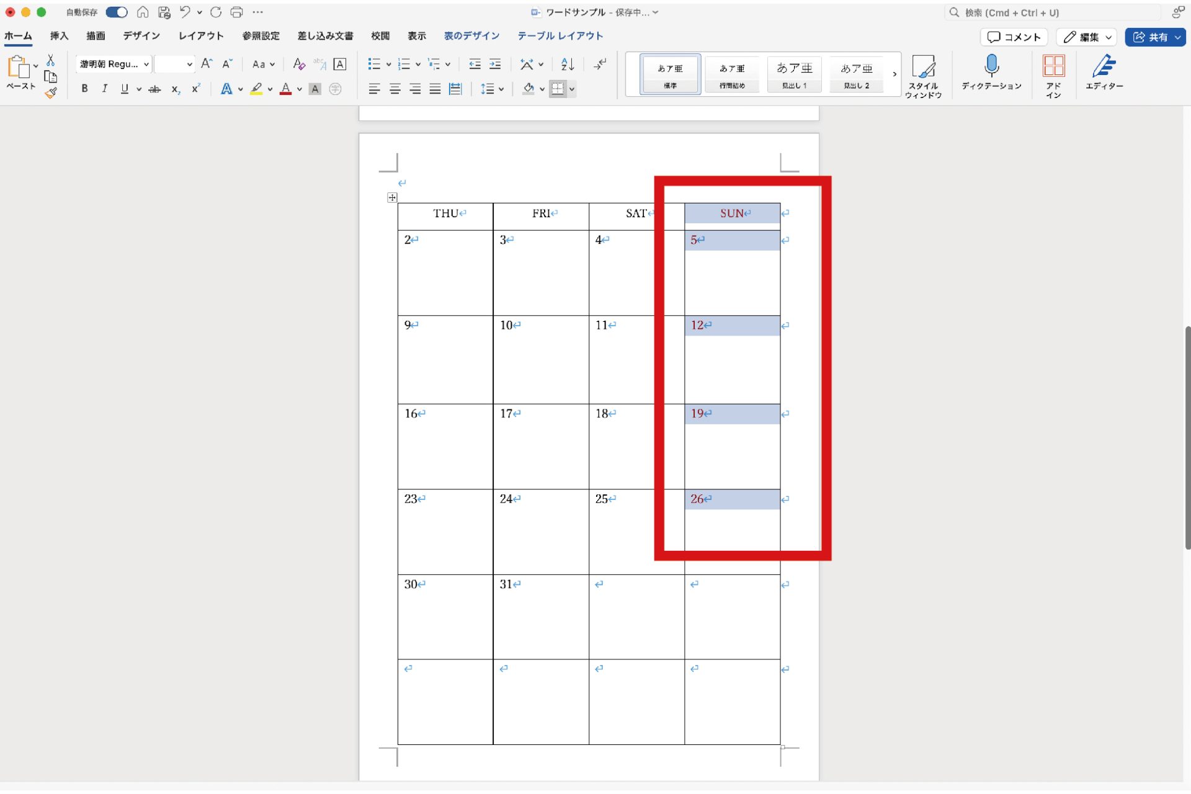Toggle the AutoSave switch
Viewport: 1191px width, 794px height.
pyautogui.click(x=116, y=12)
